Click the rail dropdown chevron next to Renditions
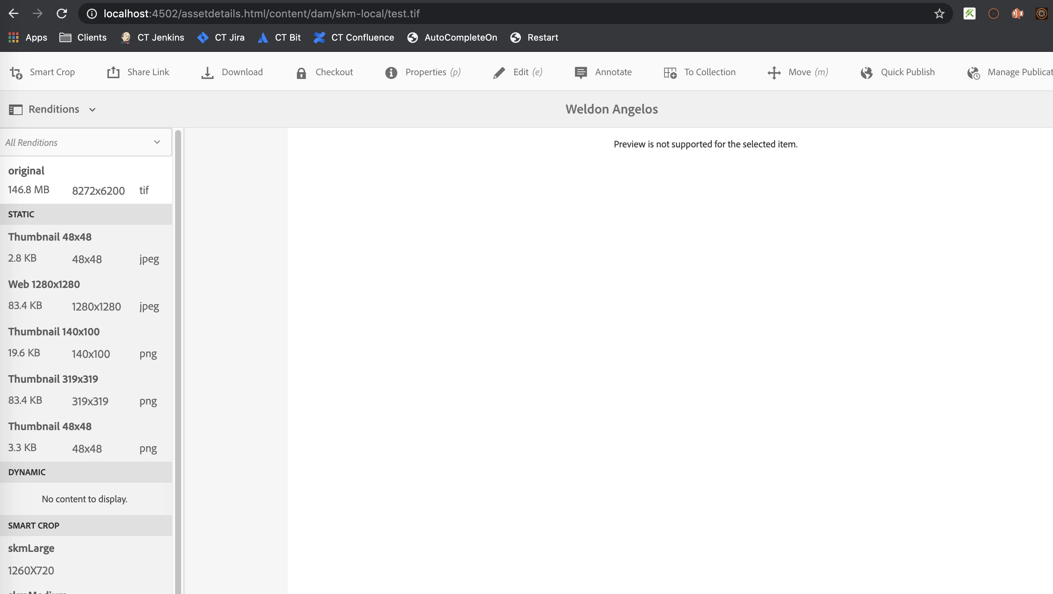This screenshot has height=594, width=1053. pos(92,109)
